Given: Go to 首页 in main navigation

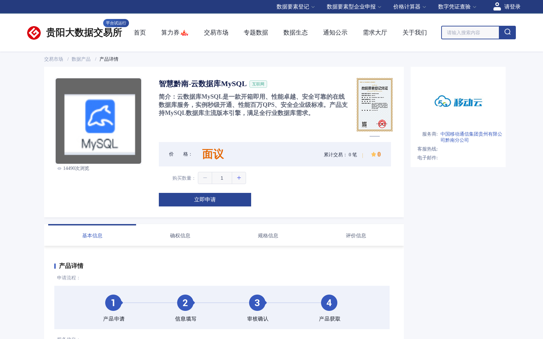Looking at the screenshot, I should pos(140,33).
